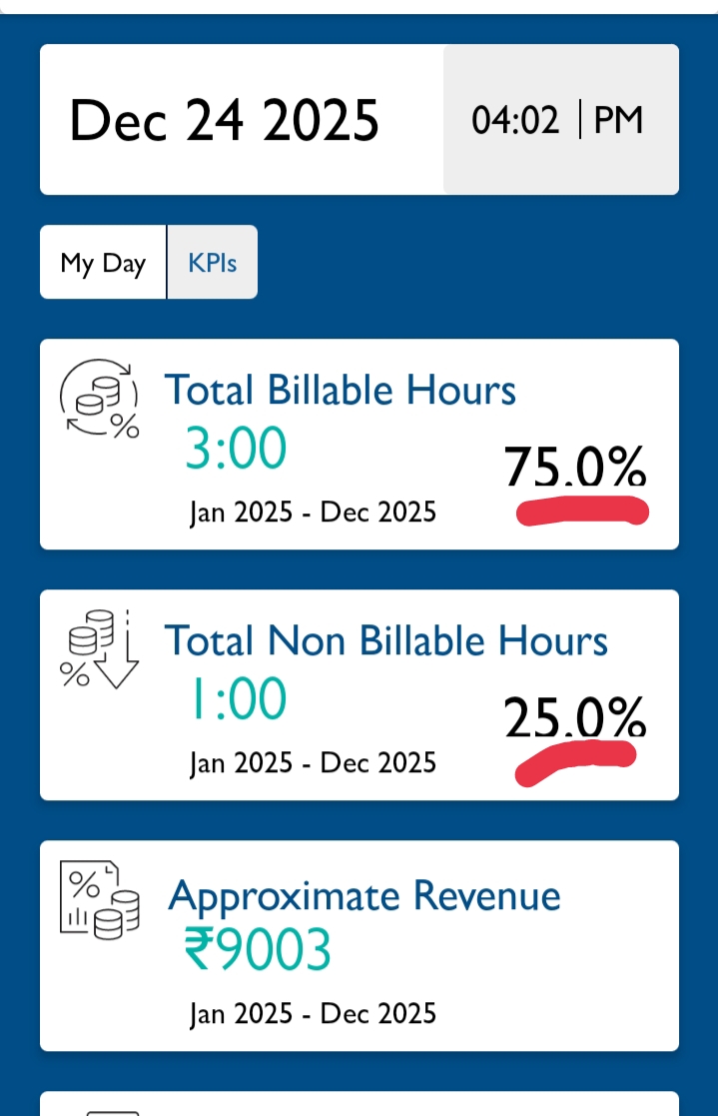Select the KPIs tab
This screenshot has width=718, height=1116.
tap(212, 263)
